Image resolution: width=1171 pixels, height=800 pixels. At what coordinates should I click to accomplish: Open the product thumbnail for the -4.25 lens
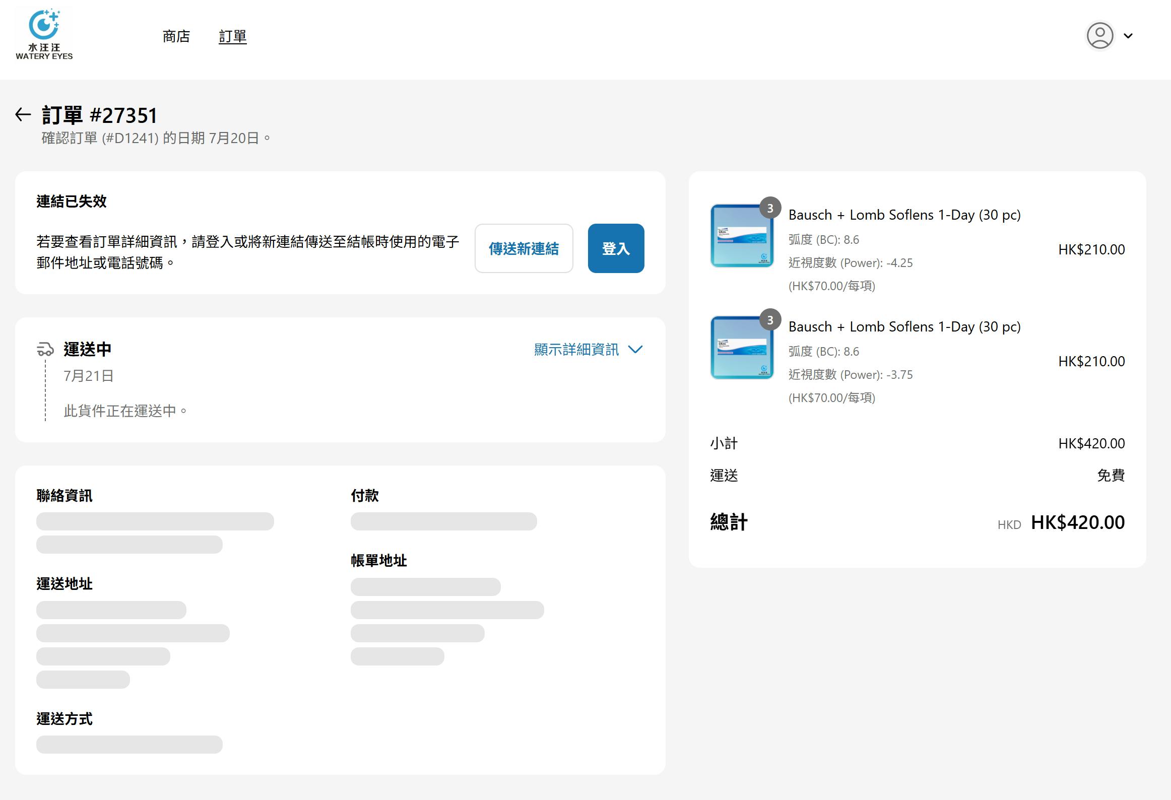[x=741, y=235]
